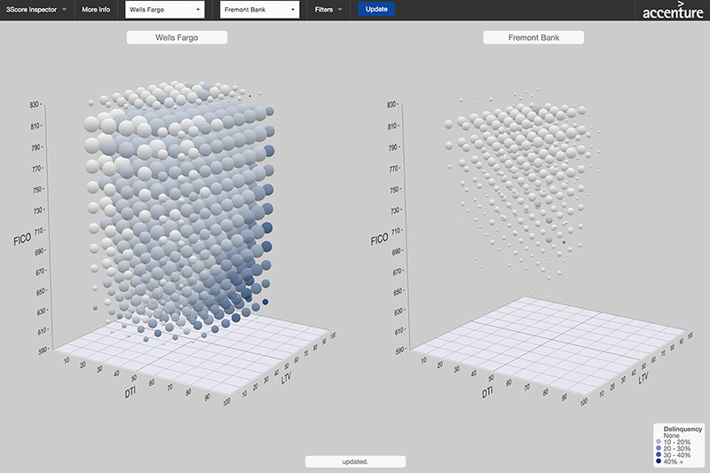Image resolution: width=710 pixels, height=473 pixels.
Task: Click the None entry in the Delinquency legend
Action: click(671, 435)
